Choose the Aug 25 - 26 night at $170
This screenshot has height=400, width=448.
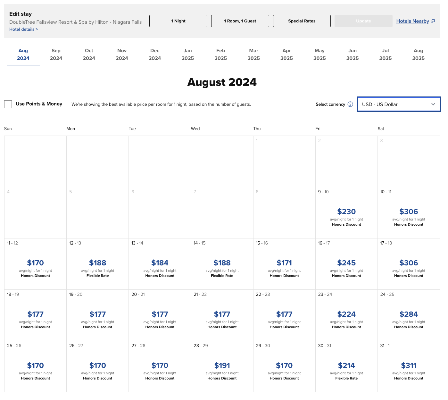35,367
